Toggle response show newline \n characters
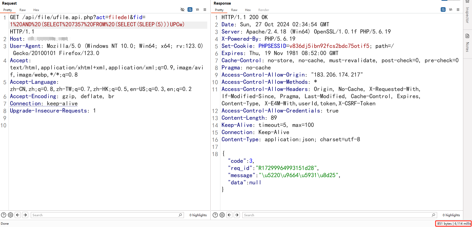Image resolution: width=472 pixels, height=227 pixels. coord(451,10)
